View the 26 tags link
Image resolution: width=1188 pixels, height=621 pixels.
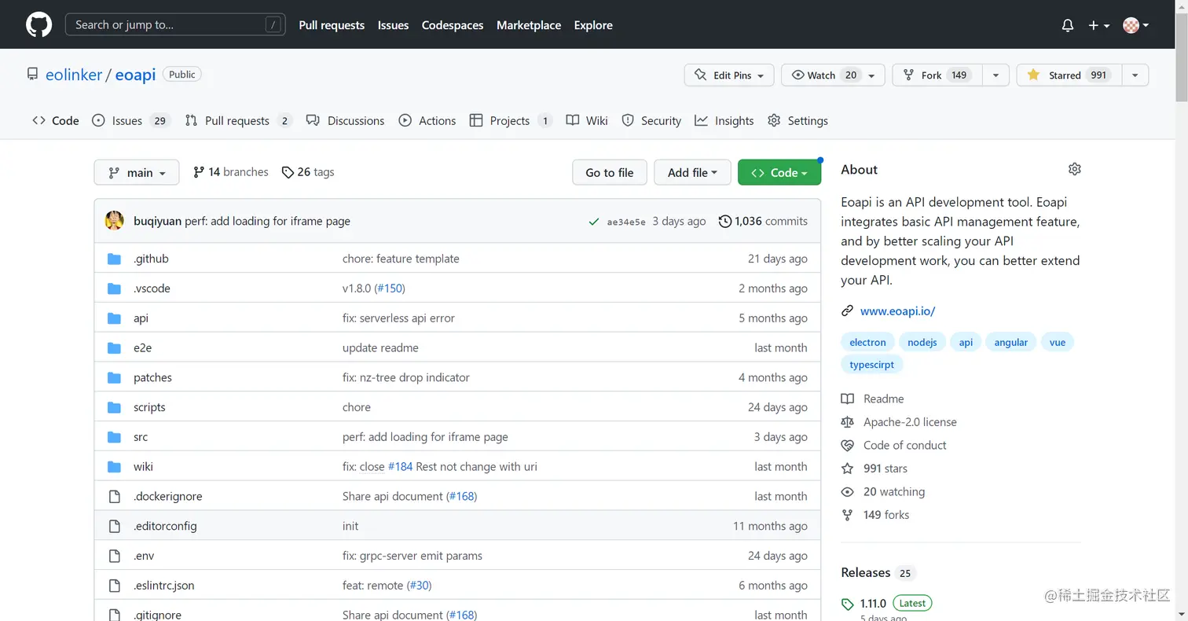pos(308,172)
